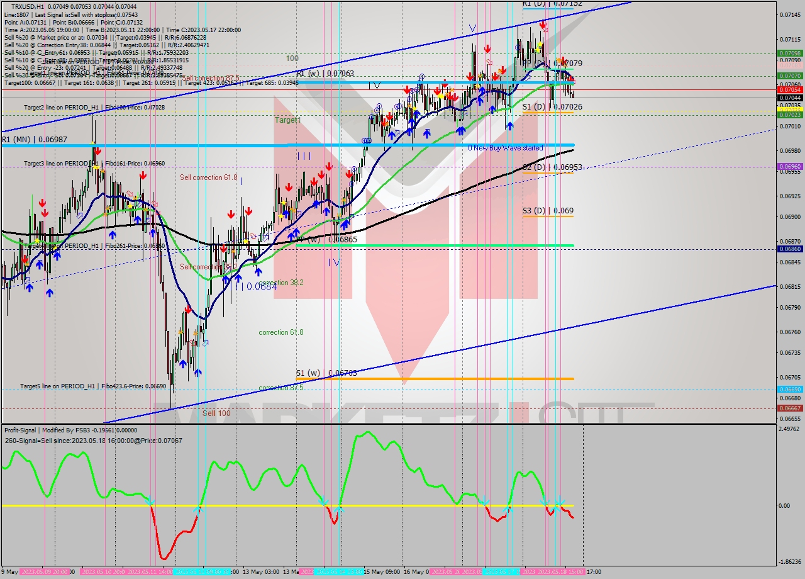Click the 260-Signal=Sell since text

(93, 441)
